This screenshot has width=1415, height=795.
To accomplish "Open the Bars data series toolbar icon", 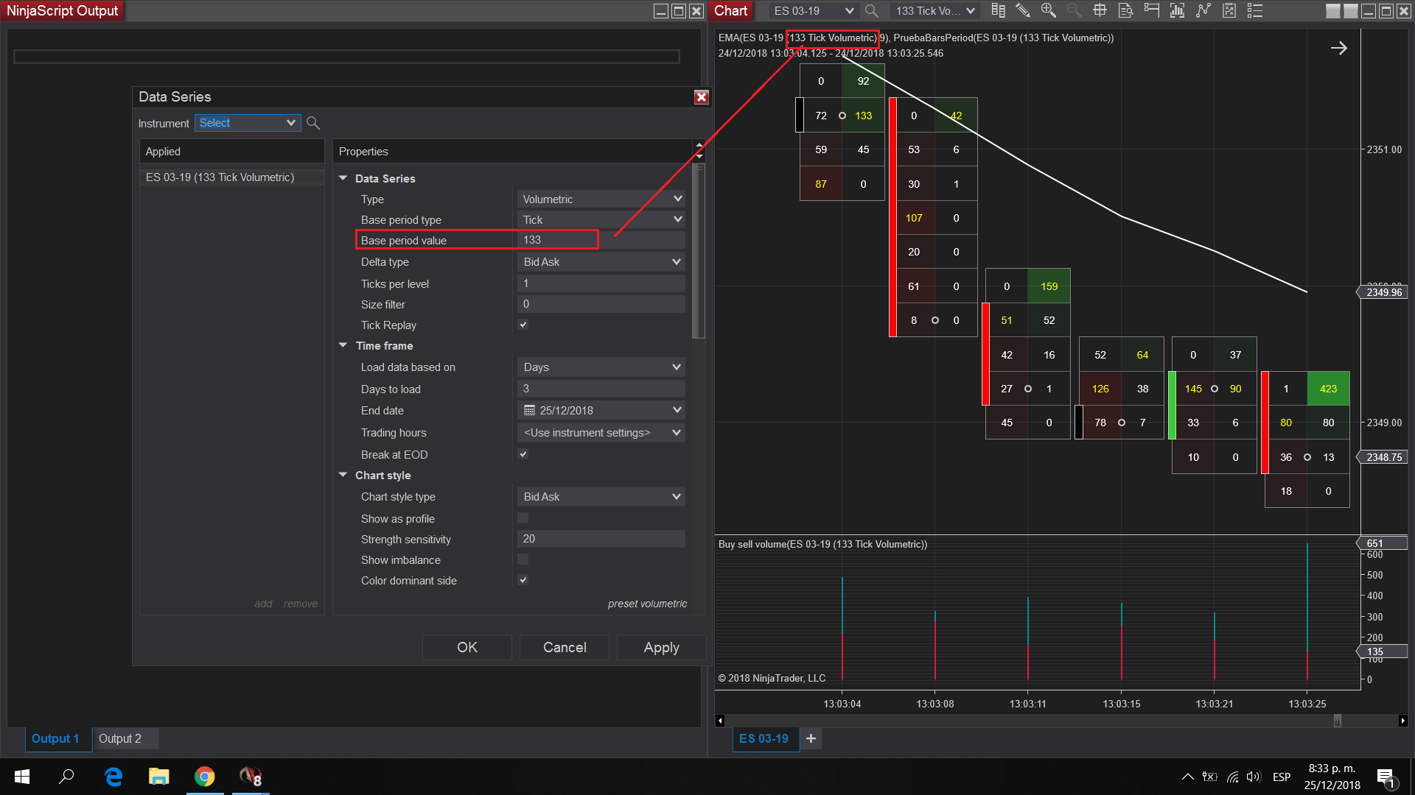I will [x=998, y=10].
